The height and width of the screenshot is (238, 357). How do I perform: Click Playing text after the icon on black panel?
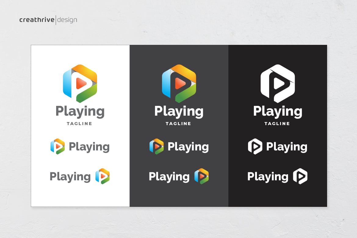[x=287, y=147]
